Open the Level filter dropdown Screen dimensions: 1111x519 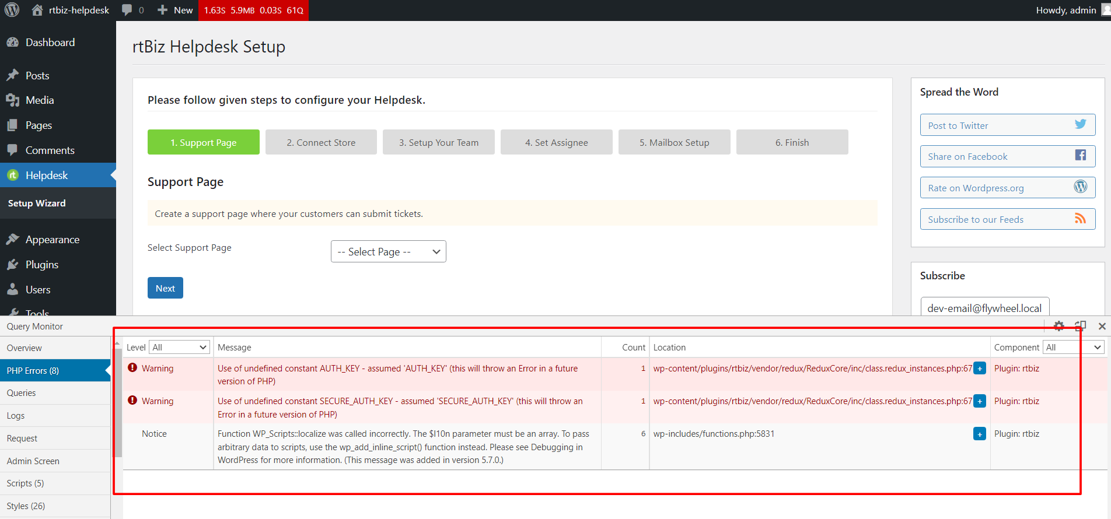(180, 347)
